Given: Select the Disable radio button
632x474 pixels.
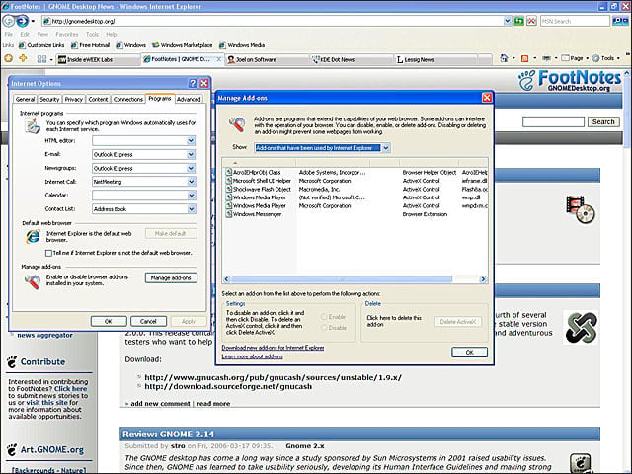Looking at the screenshot, I should click(x=324, y=328).
